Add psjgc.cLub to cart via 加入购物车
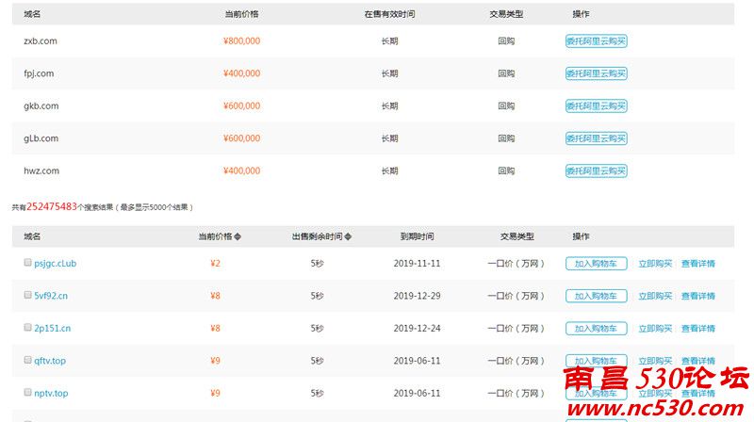Image resolution: width=754 pixels, height=422 pixels. click(x=596, y=264)
